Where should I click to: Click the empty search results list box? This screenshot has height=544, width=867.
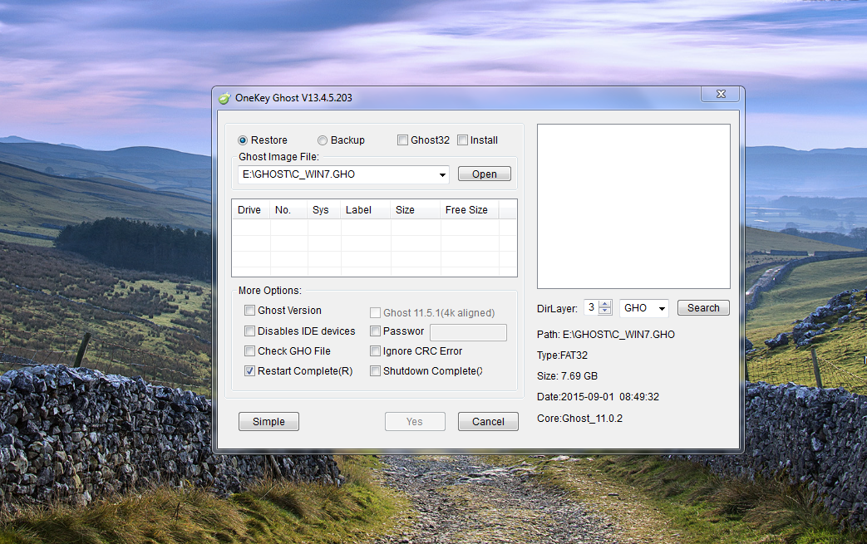click(x=633, y=206)
